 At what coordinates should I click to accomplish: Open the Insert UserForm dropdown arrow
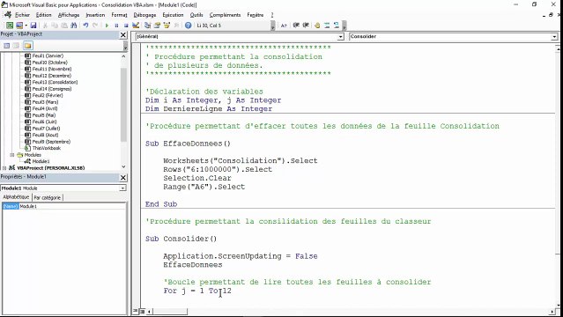point(26,26)
